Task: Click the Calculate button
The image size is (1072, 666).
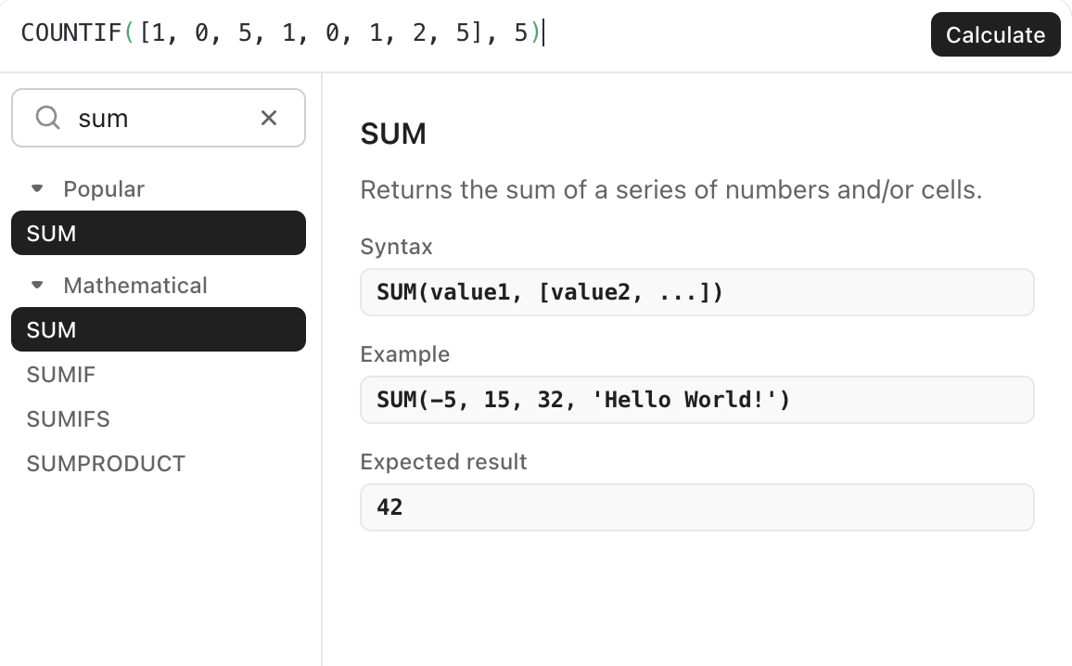Action: click(995, 34)
